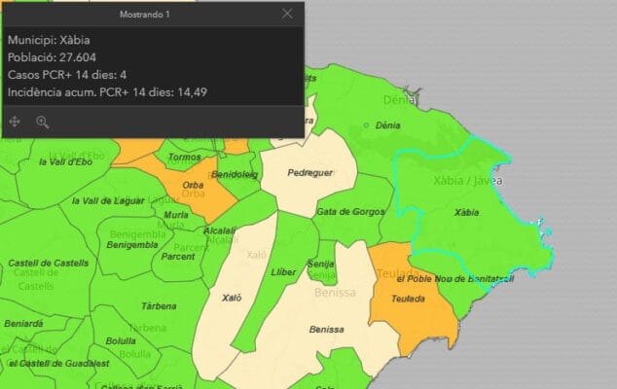Click the Xàbia highlighted municipality

467,213
